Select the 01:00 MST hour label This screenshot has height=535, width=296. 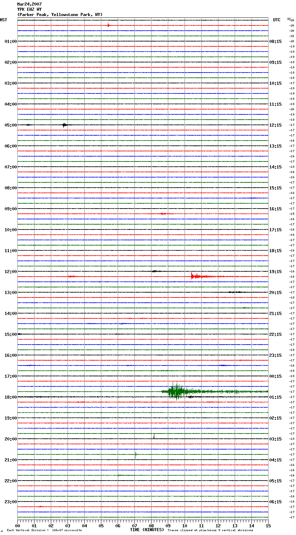coord(11,42)
